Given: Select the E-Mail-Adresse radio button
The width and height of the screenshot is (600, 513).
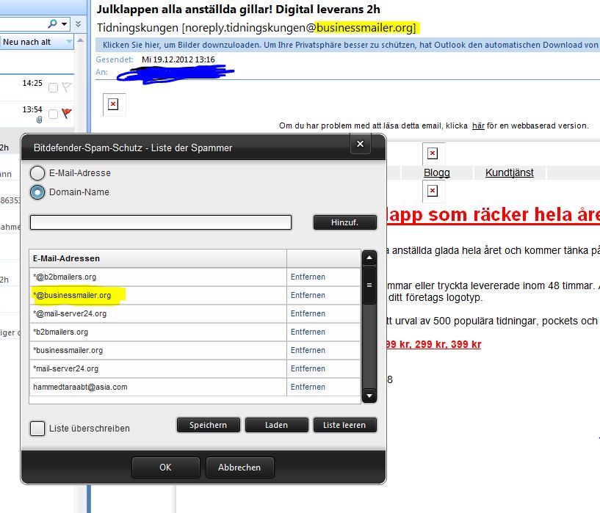Looking at the screenshot, I should pyautogui.click(x=37, y=173).
